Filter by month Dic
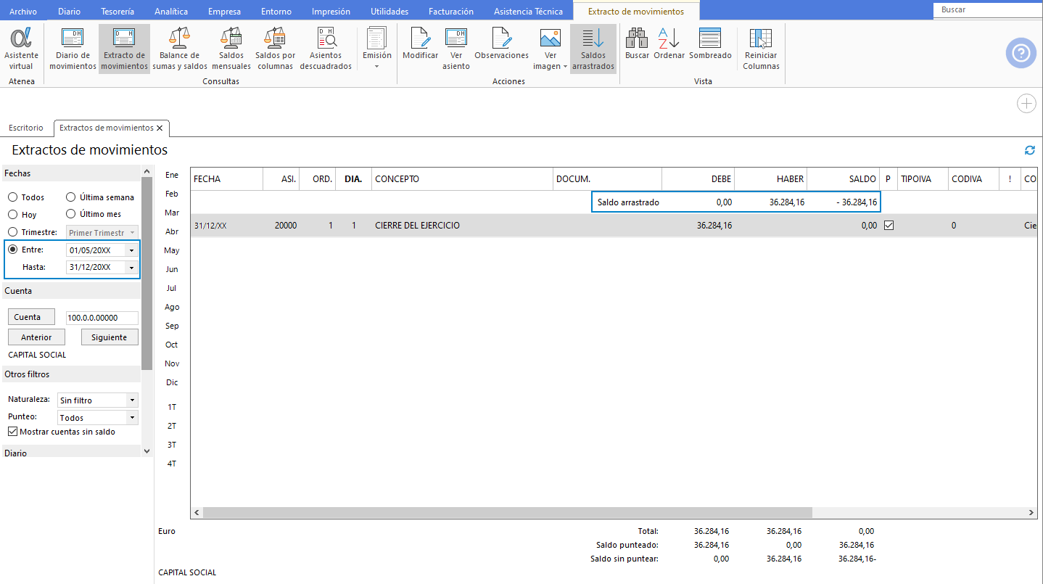Viewport: 1043px width, 584px height. point(172,382)
